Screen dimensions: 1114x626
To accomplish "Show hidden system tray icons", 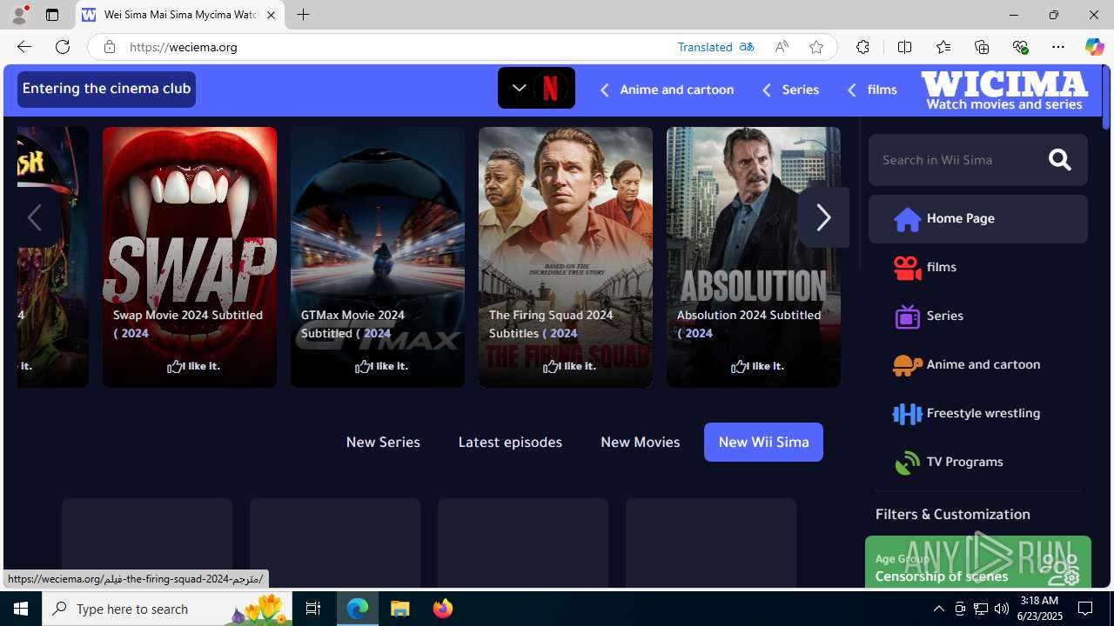I will (x=938, y=609).
